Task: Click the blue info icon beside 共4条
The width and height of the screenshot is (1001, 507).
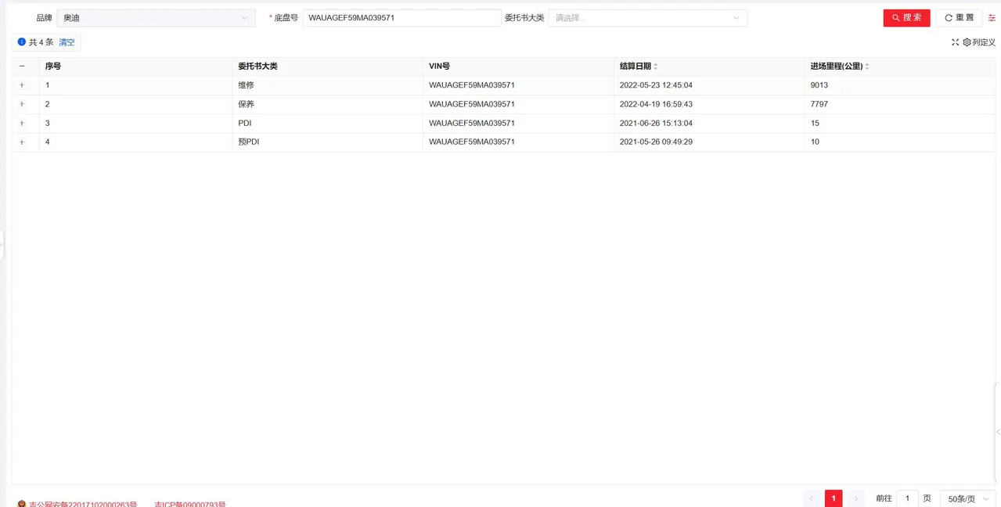Action: click(x=22, y=42)
